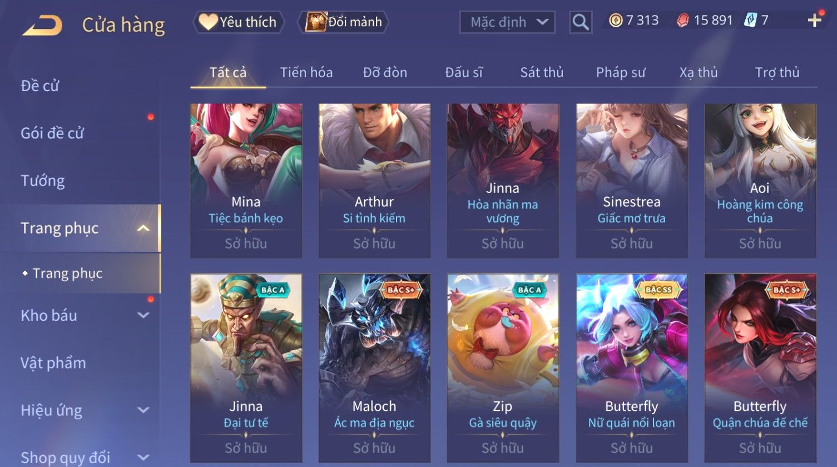
Task: Open Gói đề cử in sidebar
Action: coord(52,133)
